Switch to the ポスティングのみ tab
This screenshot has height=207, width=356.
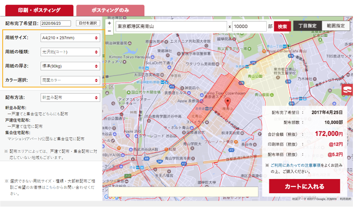tap(110, 10)
